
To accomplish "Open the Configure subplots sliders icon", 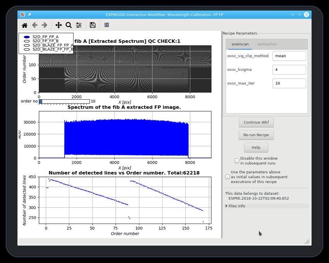I will click(79, 25).
